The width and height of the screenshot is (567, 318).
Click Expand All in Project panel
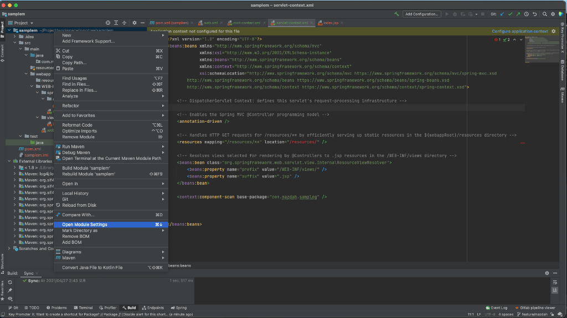(x=116, y=23)
